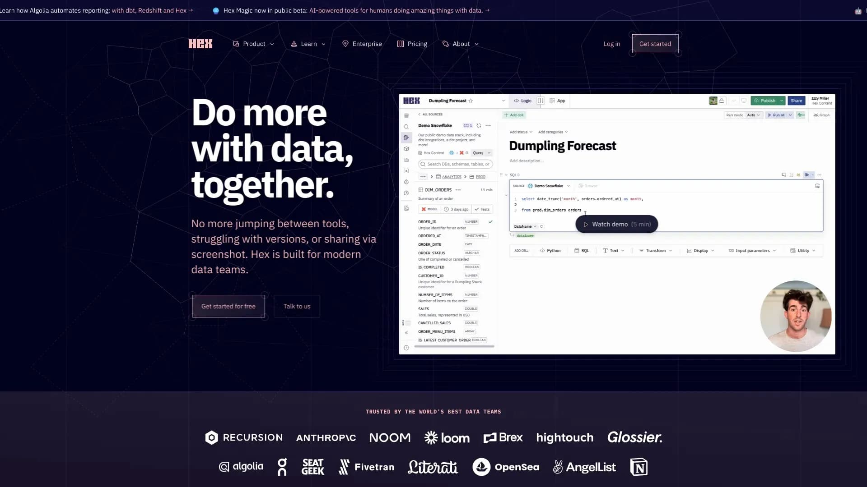The height and width of the screenshot is (487, 867).
Task: Click the cube icon in the demo sidebar
Action: [x=406, y=149]
